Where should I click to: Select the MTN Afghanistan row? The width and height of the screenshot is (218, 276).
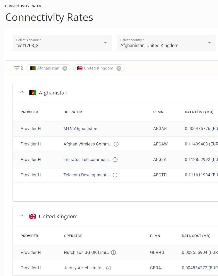[80, 128]
